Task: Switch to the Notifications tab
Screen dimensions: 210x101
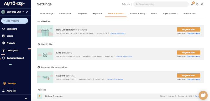Action: click(190, 14)
